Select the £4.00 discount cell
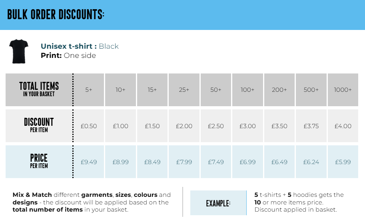 pos(343,126)
